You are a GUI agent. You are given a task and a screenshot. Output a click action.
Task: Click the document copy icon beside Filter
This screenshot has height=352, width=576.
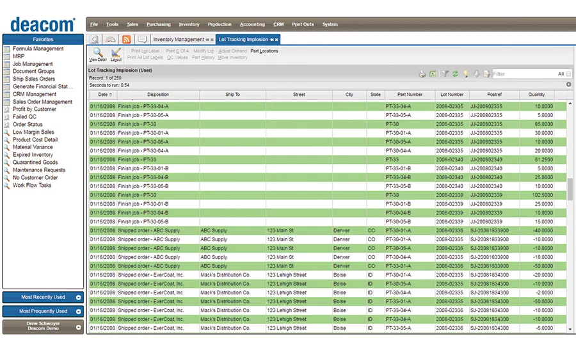(x=486, y=74)
